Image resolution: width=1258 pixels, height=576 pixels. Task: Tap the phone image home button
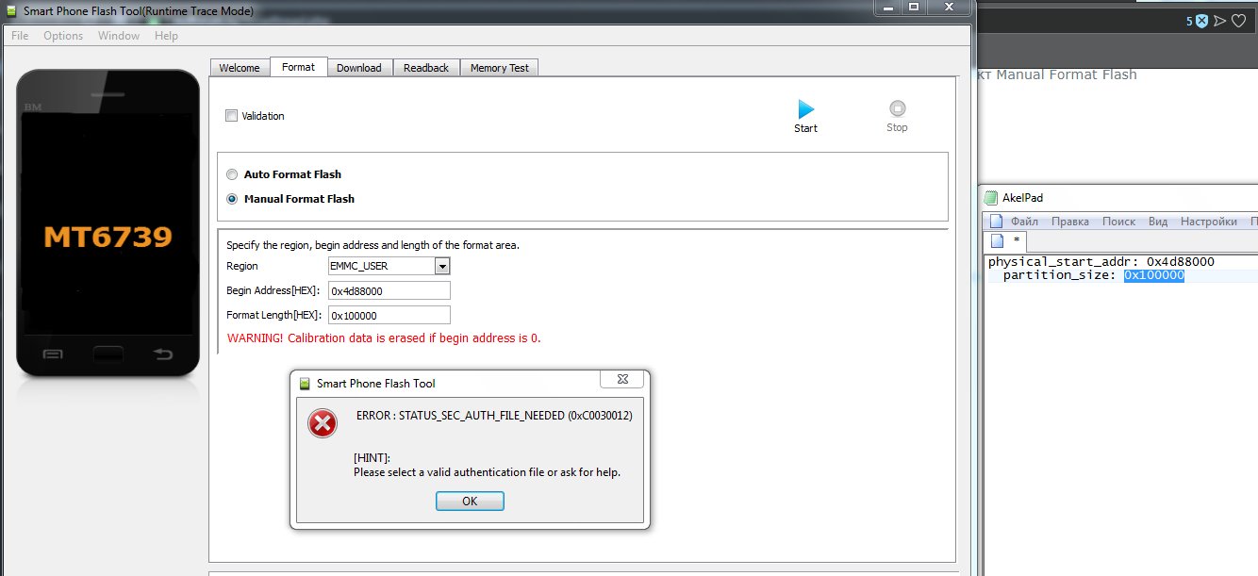(108, 354)
